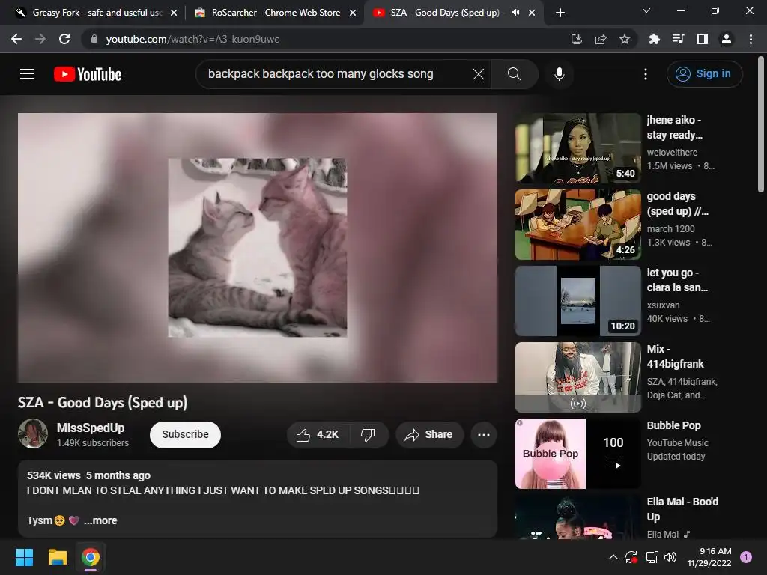The width and height of the screenshot is (767, 575).
Task: Focus the browser address bar URL
Action: pos(192,39)
